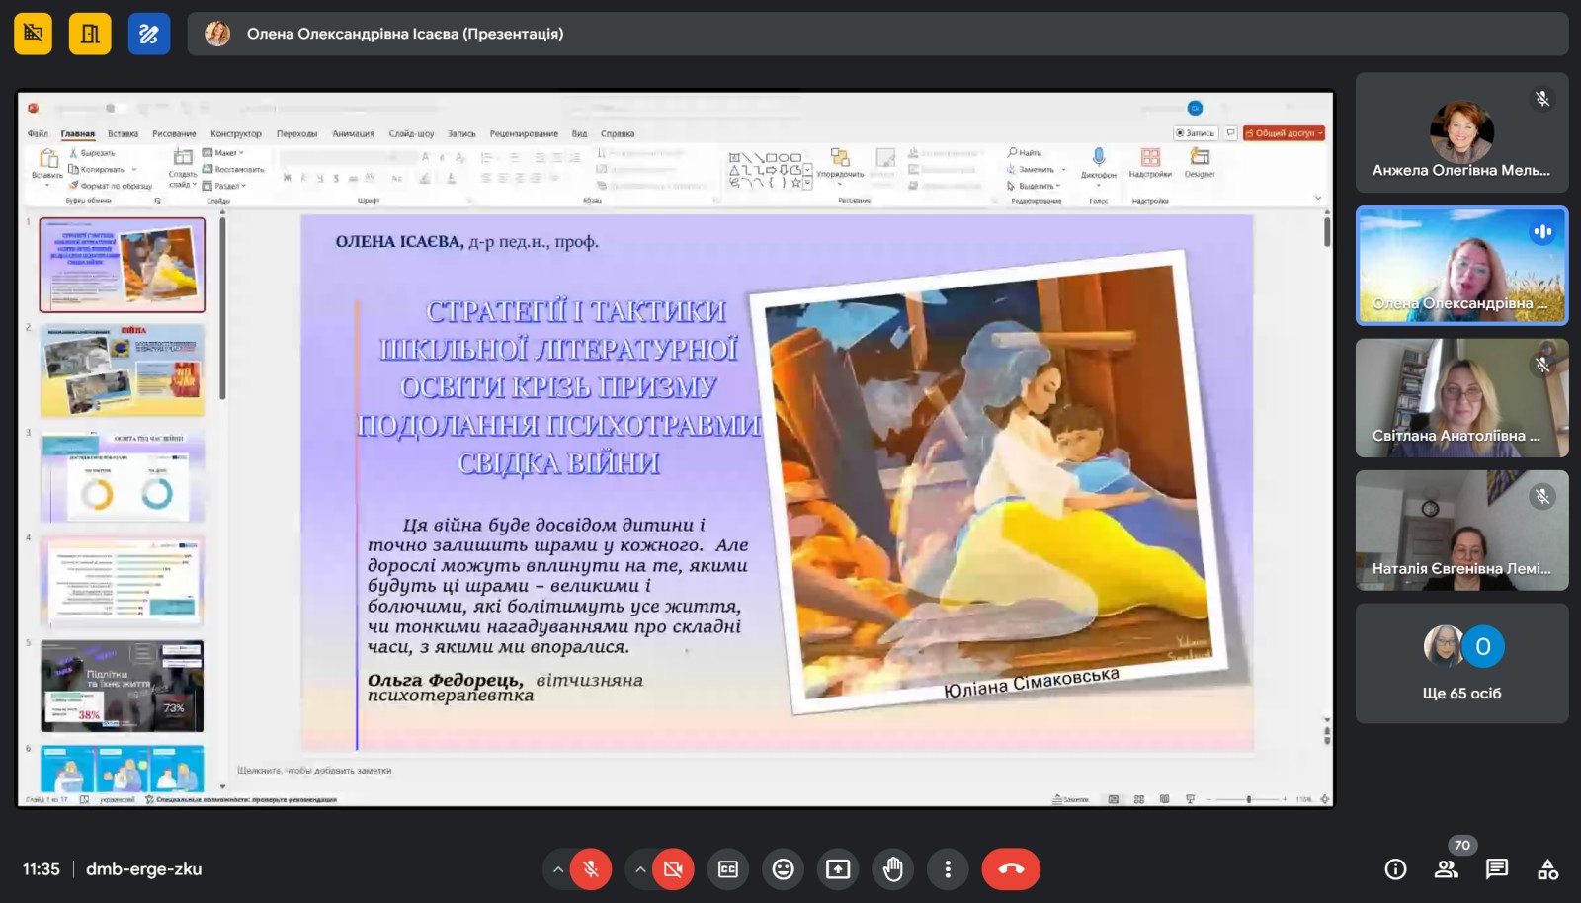Click the Запись record button
The image size is (1581, 903).
(x=1195, y=133)
